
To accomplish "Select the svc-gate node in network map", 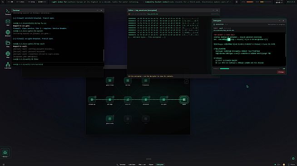I will [163, 100].
